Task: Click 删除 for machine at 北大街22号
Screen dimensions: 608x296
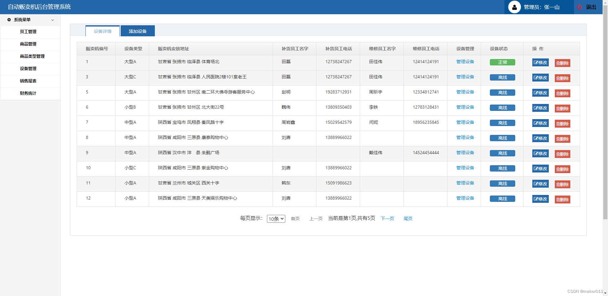Action: click(x=562, y=108)
